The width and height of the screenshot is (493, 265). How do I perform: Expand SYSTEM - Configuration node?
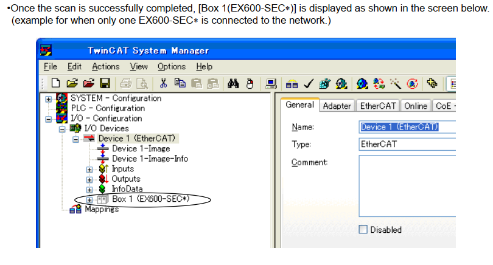click(x=49, y=99)
